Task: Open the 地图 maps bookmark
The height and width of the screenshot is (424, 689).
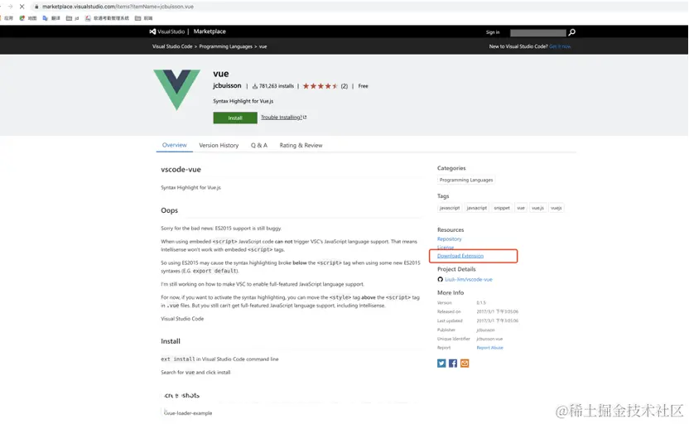Action: point(28,18)
